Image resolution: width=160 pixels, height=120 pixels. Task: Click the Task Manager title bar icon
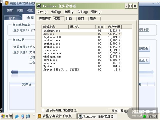pyautogui.click(x=39, y=6)
